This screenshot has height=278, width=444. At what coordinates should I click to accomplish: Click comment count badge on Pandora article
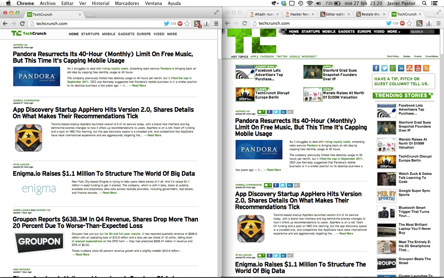[261, 112]
